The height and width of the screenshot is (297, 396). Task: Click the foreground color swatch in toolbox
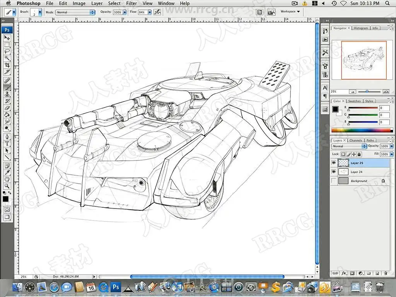pos(5,199)
